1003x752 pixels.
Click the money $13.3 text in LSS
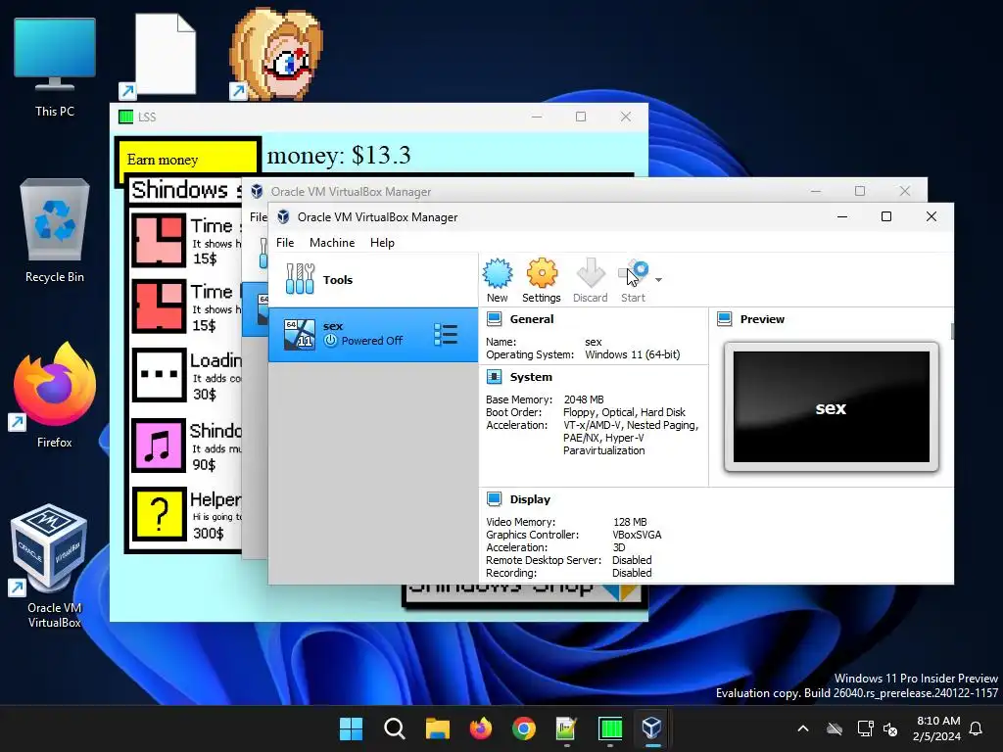pos(338,156)
